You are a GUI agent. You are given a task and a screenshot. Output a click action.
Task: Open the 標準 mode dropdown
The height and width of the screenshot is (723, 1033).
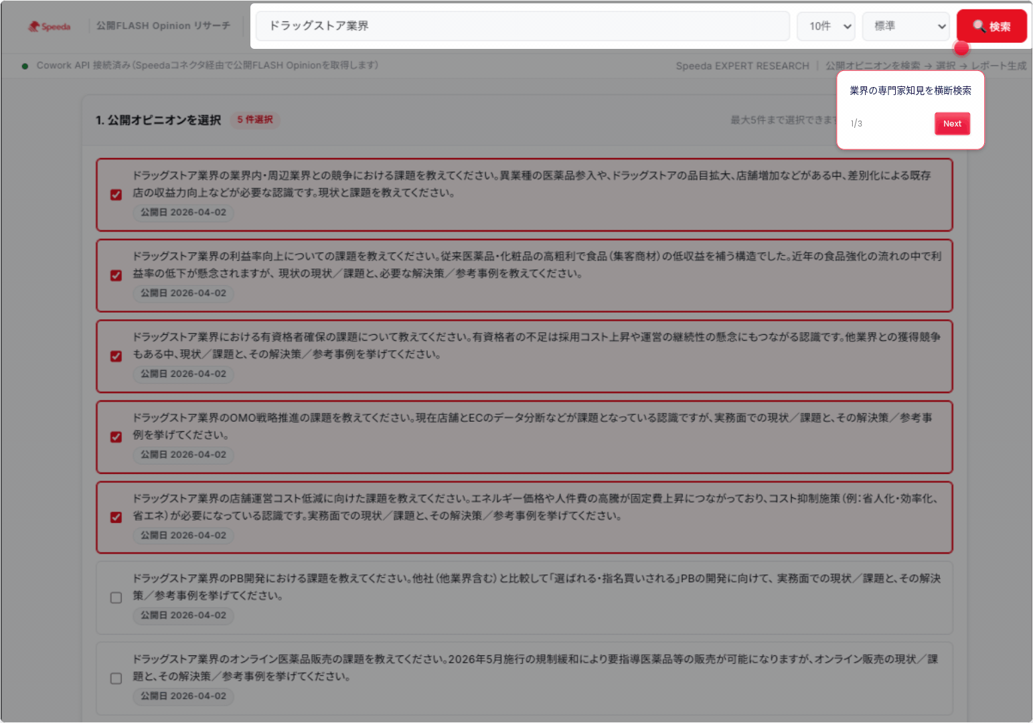906,26
